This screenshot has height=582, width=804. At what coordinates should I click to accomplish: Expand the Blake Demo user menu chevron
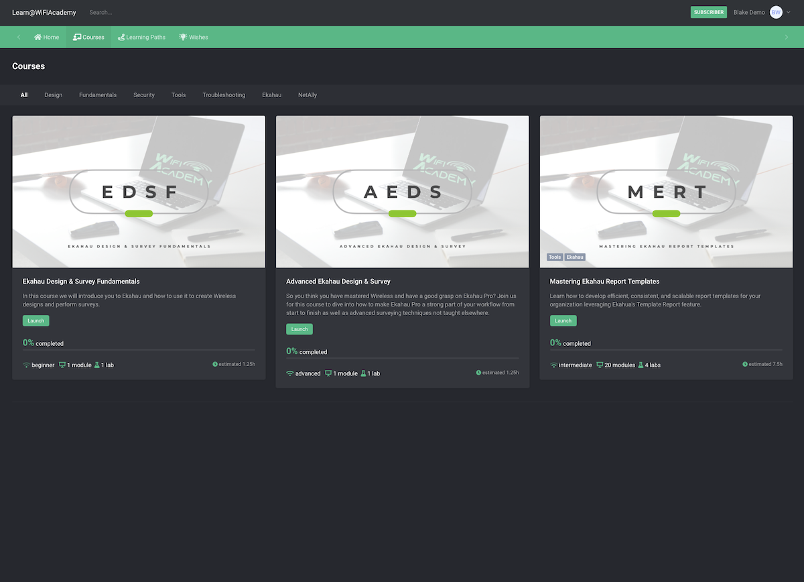coord(789,13)
